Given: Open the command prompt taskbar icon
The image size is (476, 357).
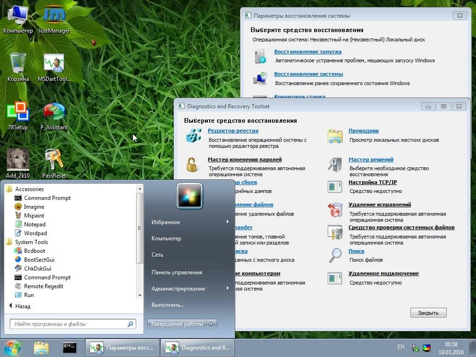Looking at the screenshot, I should tap(70, 348).
